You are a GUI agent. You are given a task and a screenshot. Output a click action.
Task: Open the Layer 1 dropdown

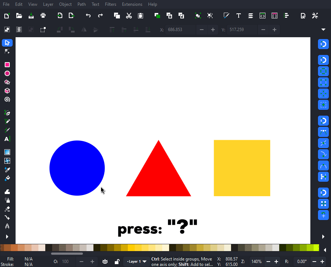pos(136,262)
